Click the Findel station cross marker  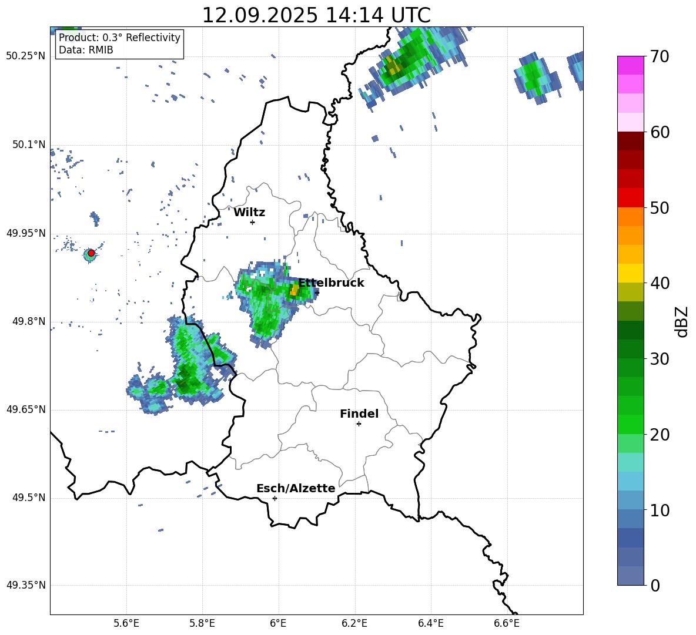[359, 424]
